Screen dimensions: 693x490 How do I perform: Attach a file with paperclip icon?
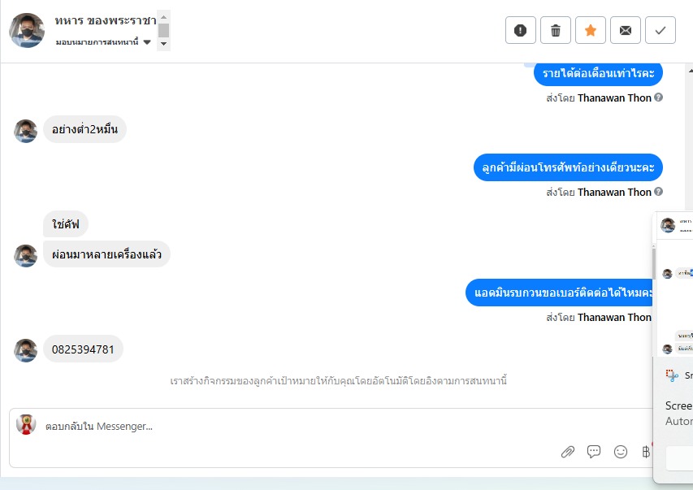click(568, 452)
